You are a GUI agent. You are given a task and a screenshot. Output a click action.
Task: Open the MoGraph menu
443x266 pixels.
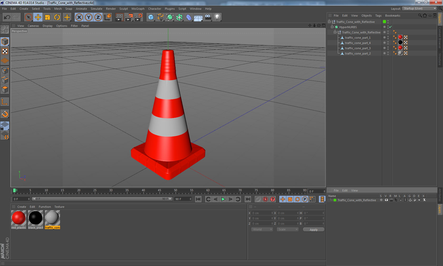[138, 9]
